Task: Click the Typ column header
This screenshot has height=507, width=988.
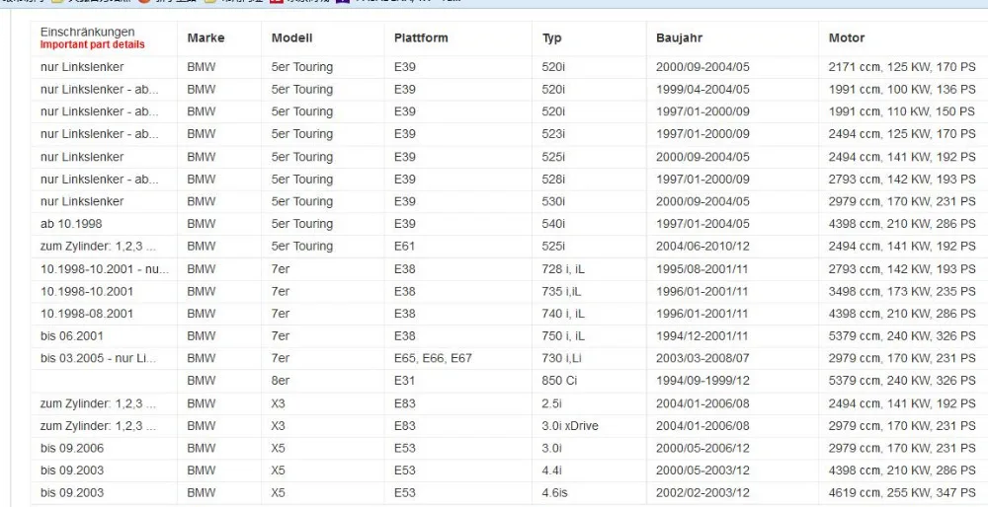Action: pos(552,37)
